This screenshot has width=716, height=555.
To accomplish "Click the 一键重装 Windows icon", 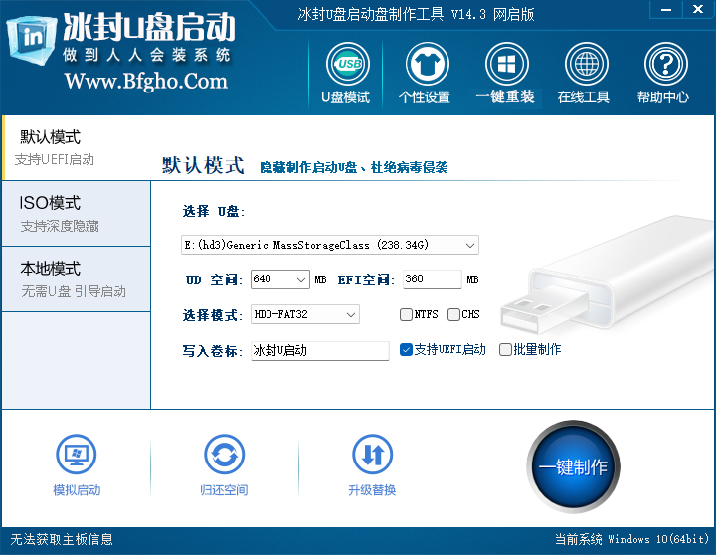I will (x=506, y=64).
